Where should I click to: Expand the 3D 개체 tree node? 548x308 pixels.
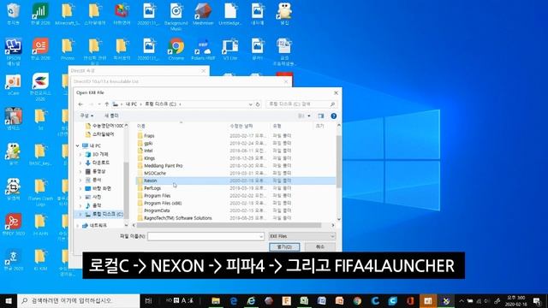(80, 154)
